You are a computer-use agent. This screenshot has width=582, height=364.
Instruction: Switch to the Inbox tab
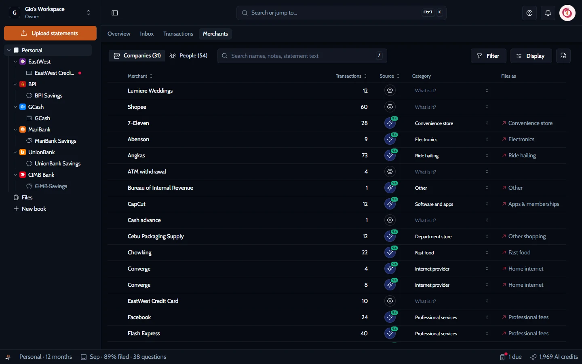click(147, 34)
